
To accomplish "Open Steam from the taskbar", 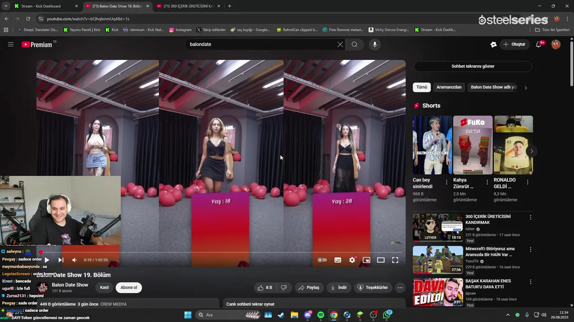I will (x=281, y=315).
